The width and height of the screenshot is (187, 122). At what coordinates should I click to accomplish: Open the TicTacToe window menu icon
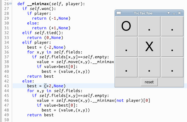coord(119,13)
